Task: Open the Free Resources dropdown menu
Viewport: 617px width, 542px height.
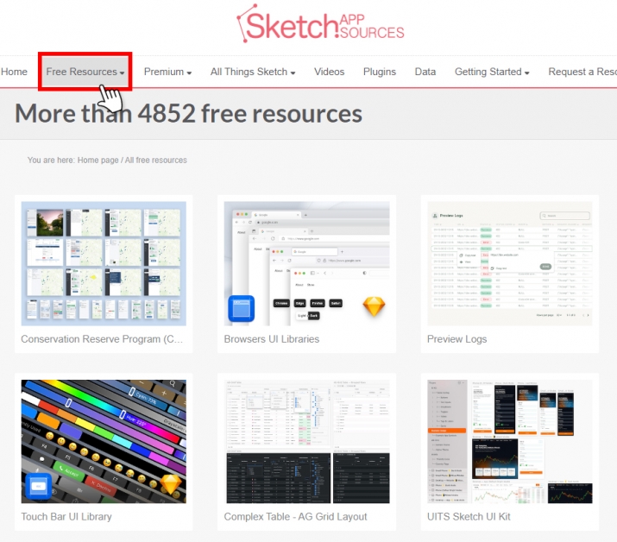Action: point(85,72)
